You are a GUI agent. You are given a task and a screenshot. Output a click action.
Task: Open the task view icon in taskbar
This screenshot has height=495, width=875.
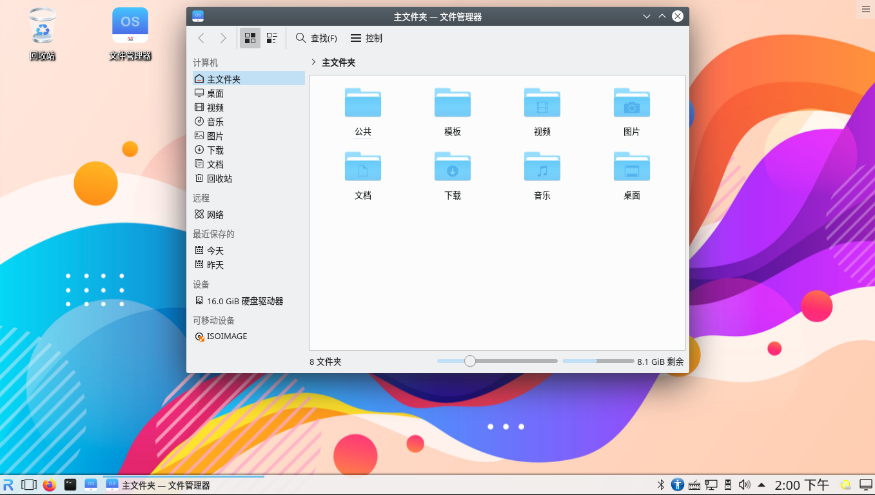click(29, 485)
